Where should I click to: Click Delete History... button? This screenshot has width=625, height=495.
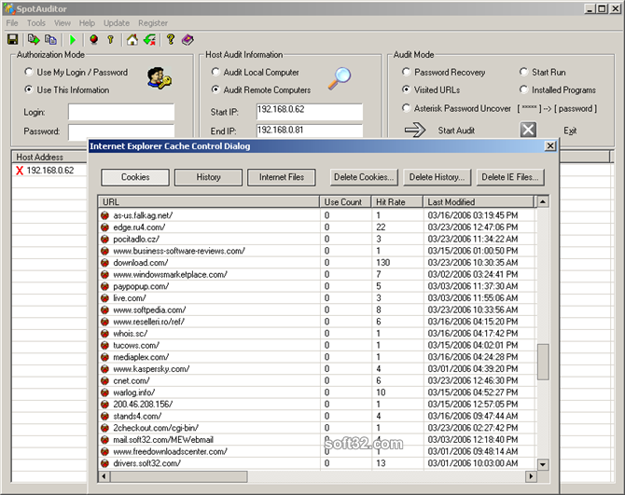point(437,177)
